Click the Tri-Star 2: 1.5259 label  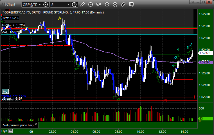(13, 25)
